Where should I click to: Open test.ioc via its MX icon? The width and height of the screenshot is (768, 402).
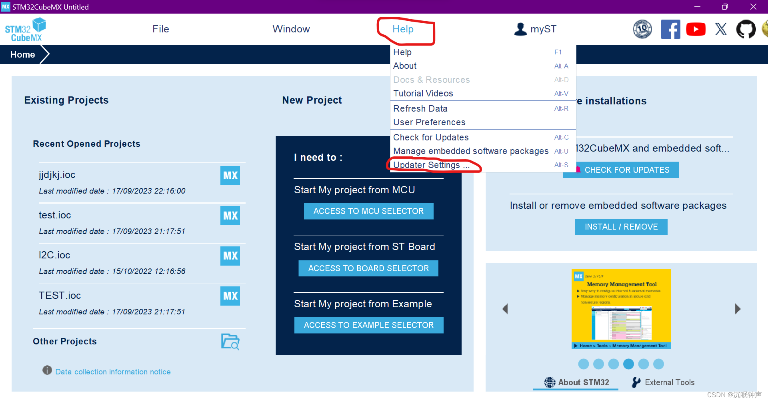coord(230,216)
